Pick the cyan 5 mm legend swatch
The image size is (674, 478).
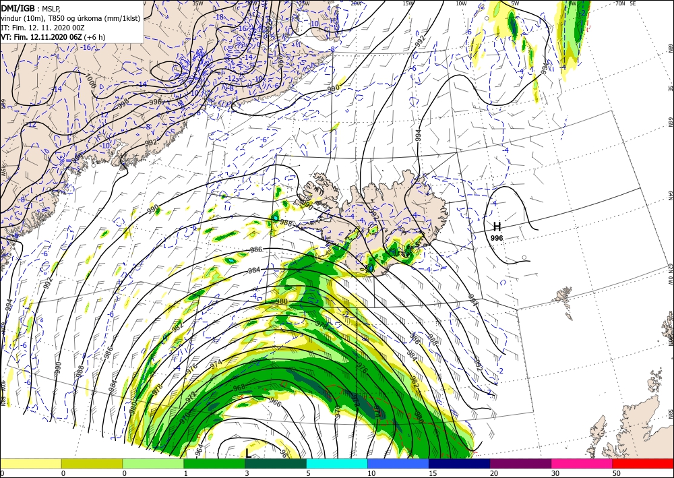coord(337,463)
